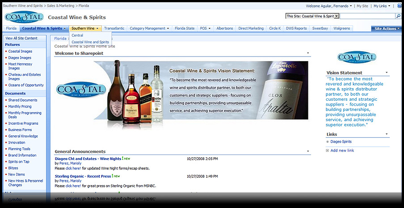
Task: Open Oceans of Opportunity link
Action: 26,85
